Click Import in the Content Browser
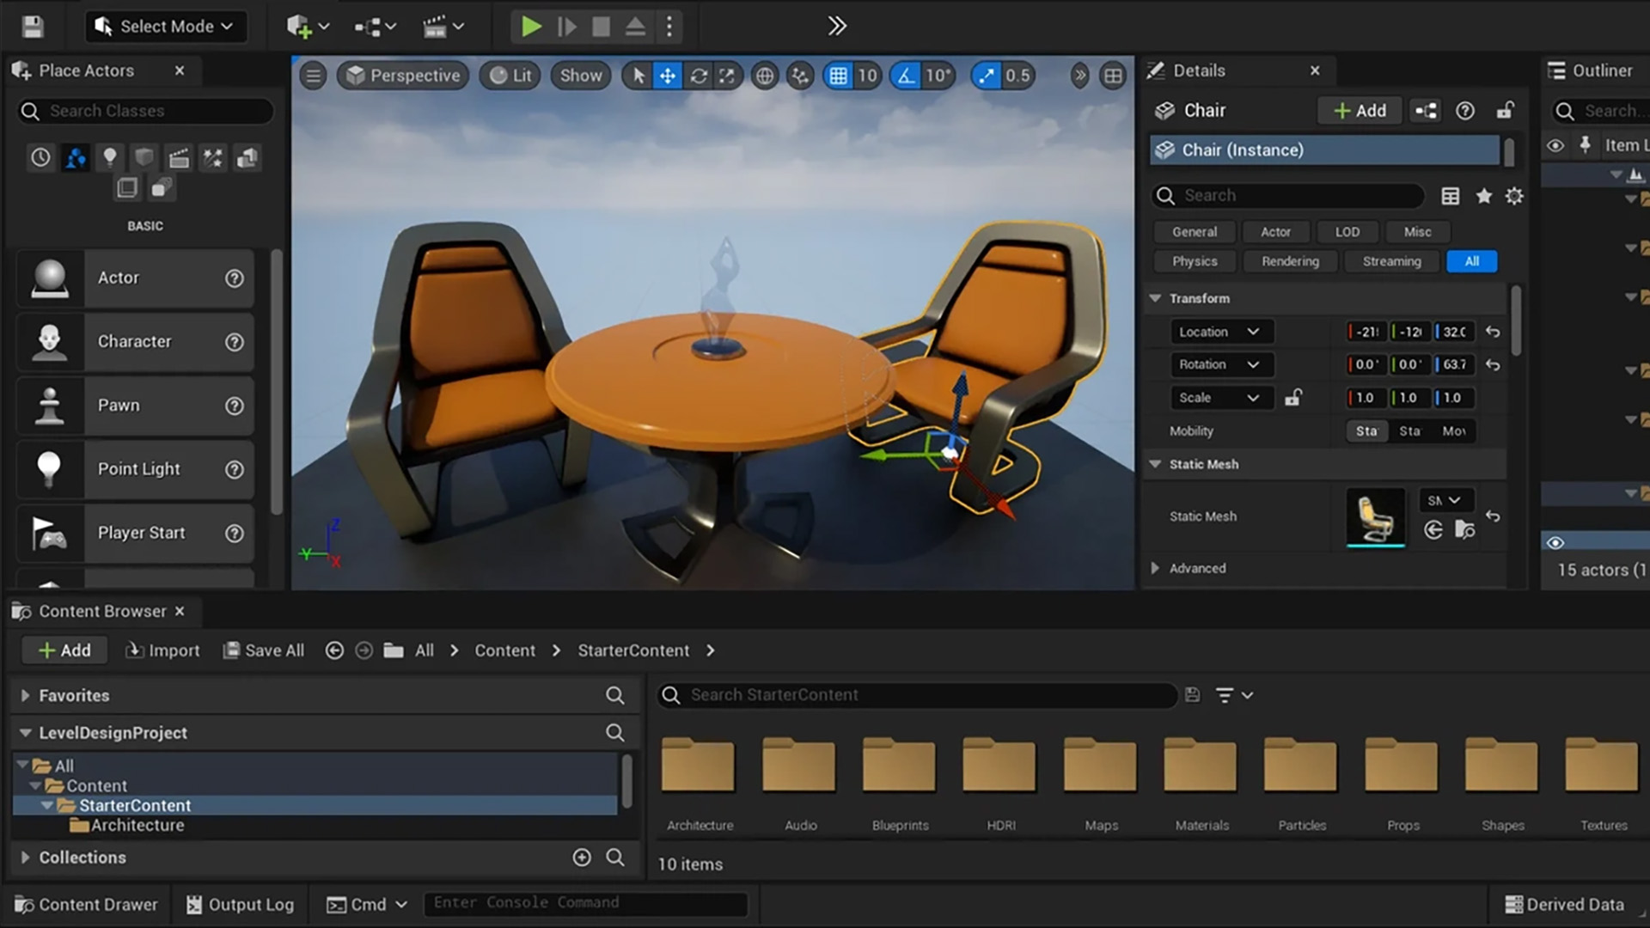1650x928 pixels. [162, 650]
